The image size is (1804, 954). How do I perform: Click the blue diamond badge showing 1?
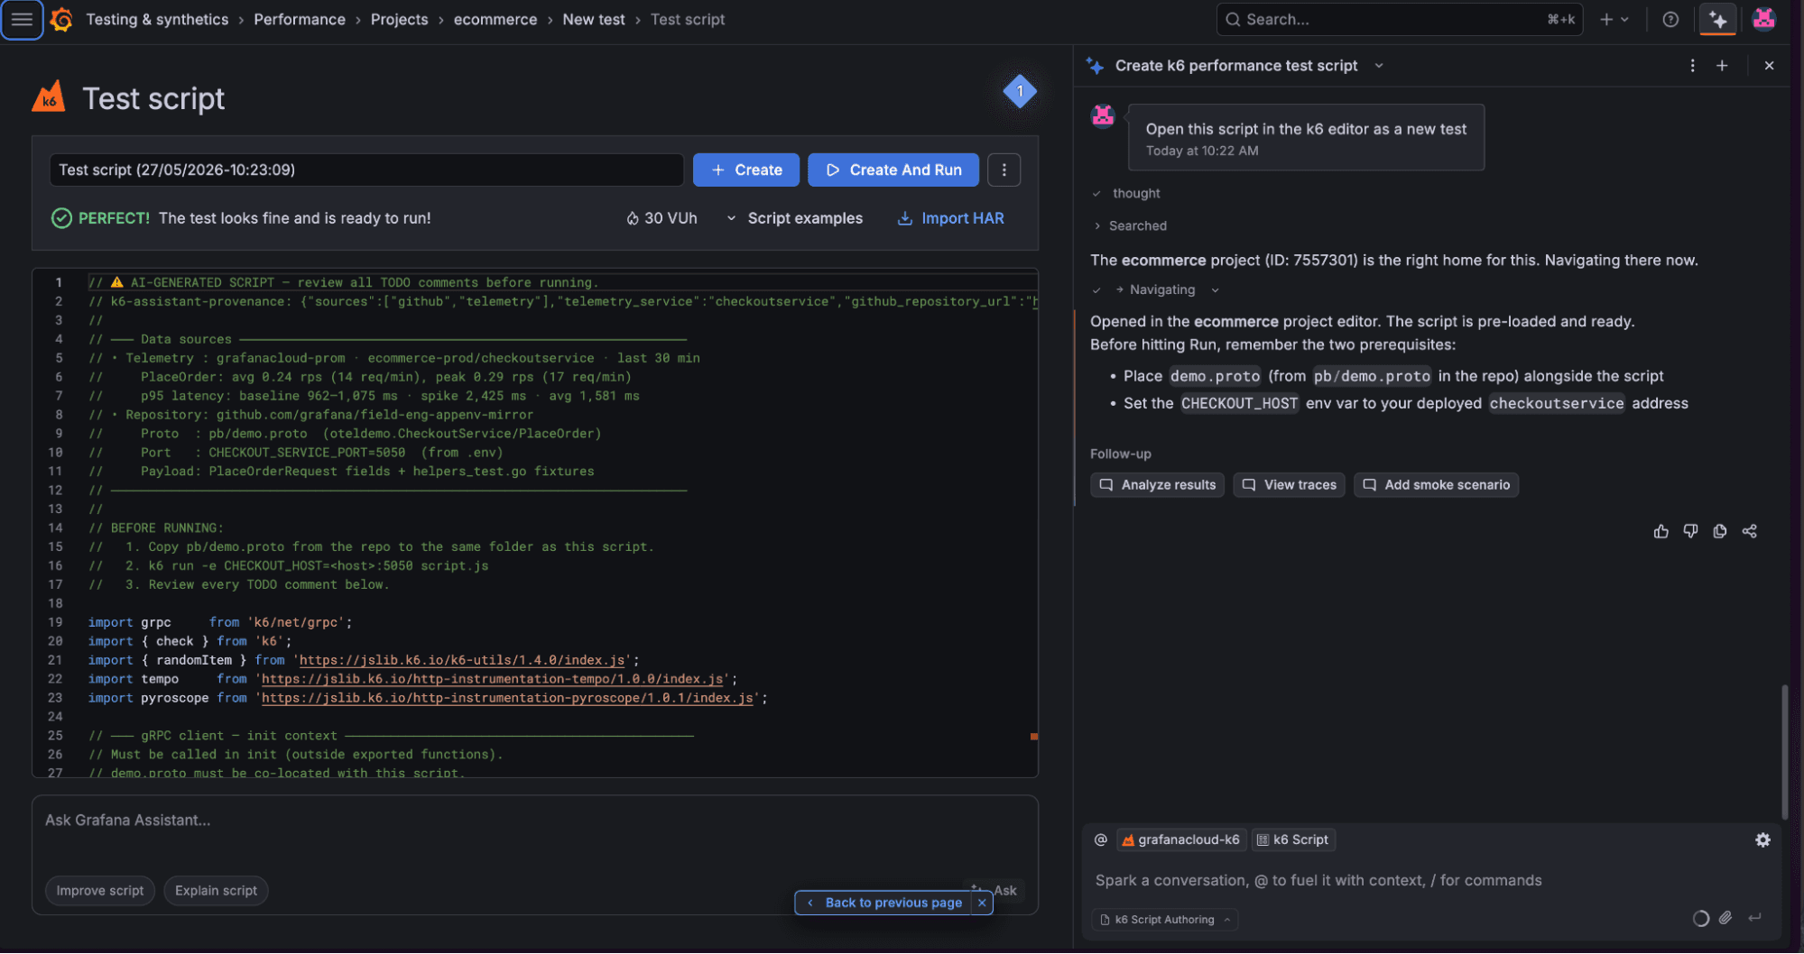click(x=1020, y=91)
